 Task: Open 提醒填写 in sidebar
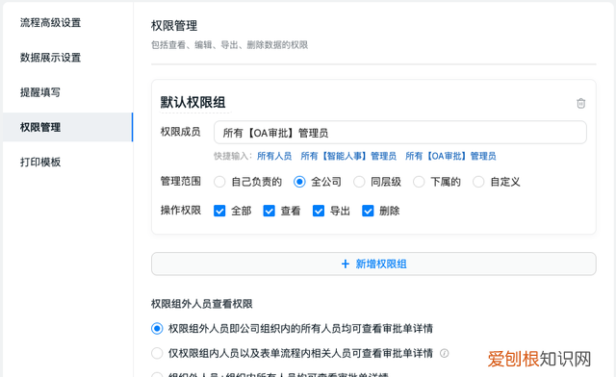[x=40, y=92]
